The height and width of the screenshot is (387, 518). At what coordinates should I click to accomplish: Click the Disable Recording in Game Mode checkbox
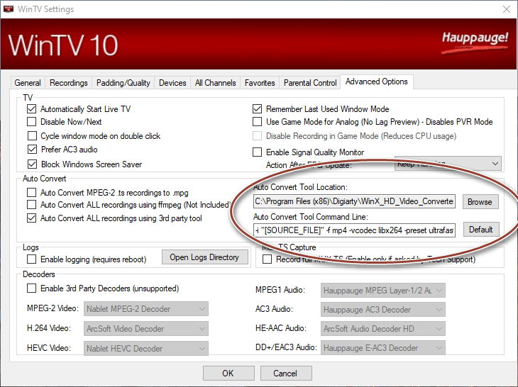(257, 136)
